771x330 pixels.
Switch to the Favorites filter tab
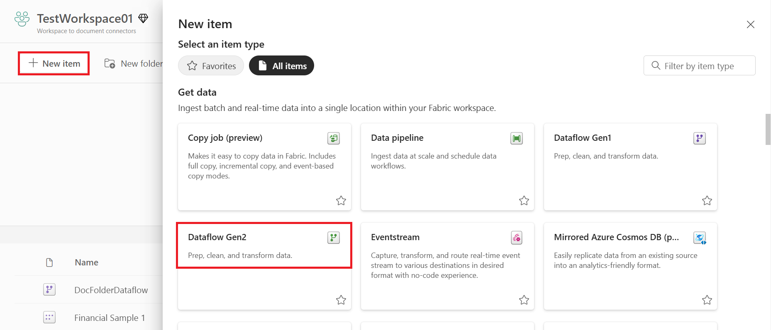211,65
